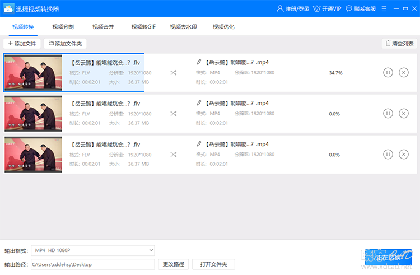Switch to the 视频分割 tab
420x275 pixels.
(63, 27)
